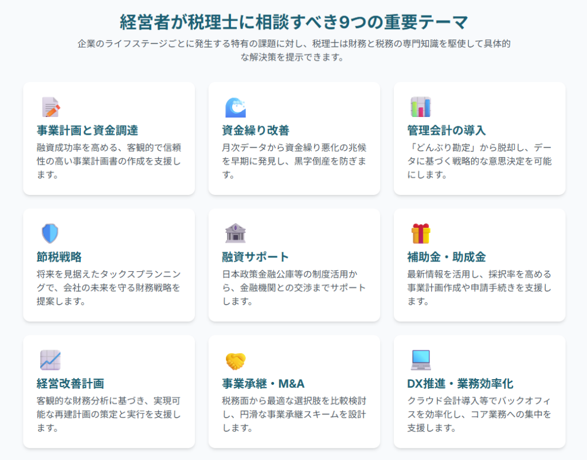The height and width of the screenshot is (460, 587).
Task: Click the 管理会計の導入 heading
Action: [x=447, y=130]
